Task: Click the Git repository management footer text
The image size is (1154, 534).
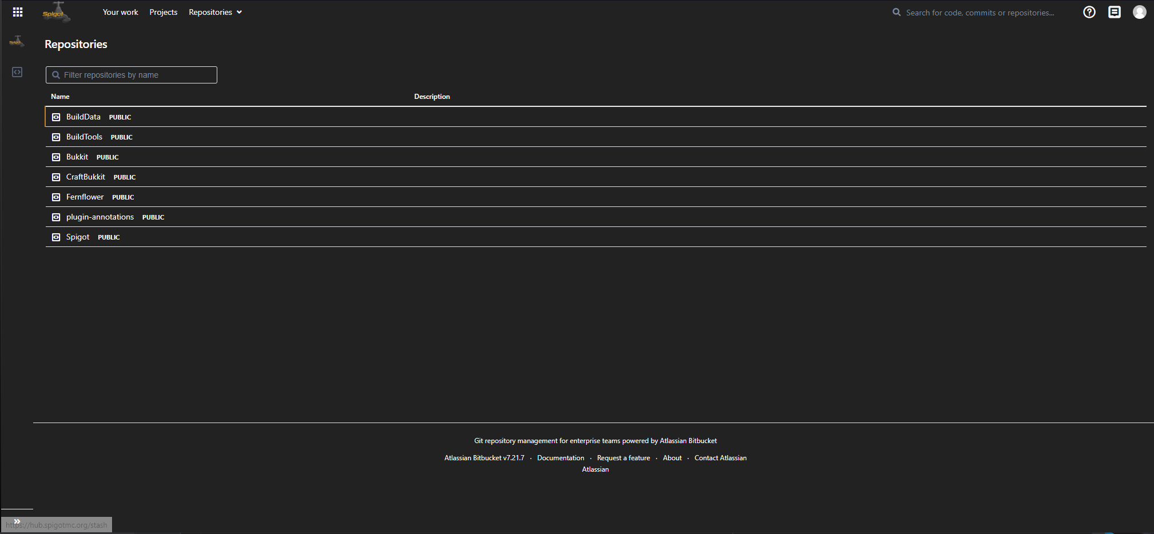Action: pyautogui.click(x=595, y=441)
